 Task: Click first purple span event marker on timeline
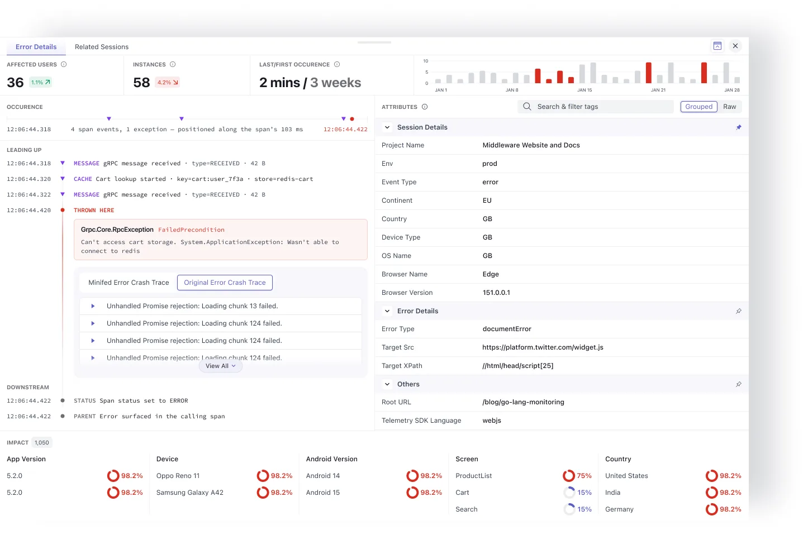tap(109, 118)
